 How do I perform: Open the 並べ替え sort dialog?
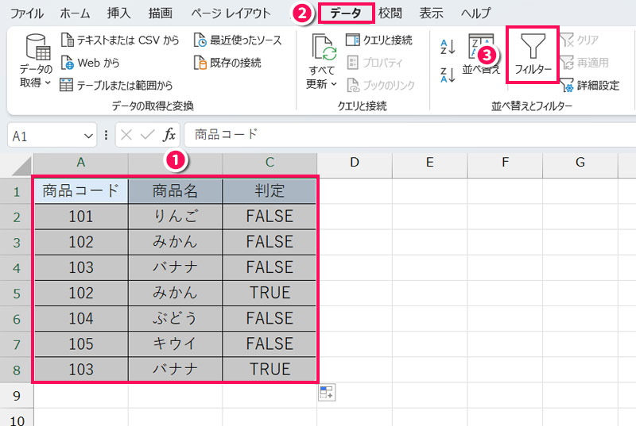[x=481, y=54]
